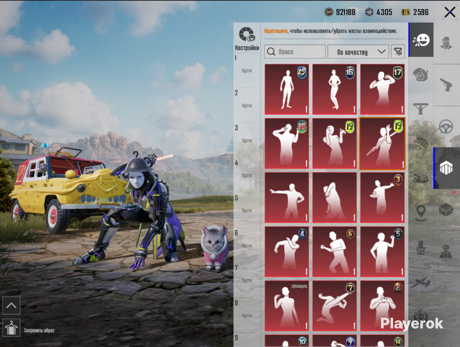Screen dimensions: 460x347
Task: Click the microphone stand sidebar icon
Action: click(421, 247)
